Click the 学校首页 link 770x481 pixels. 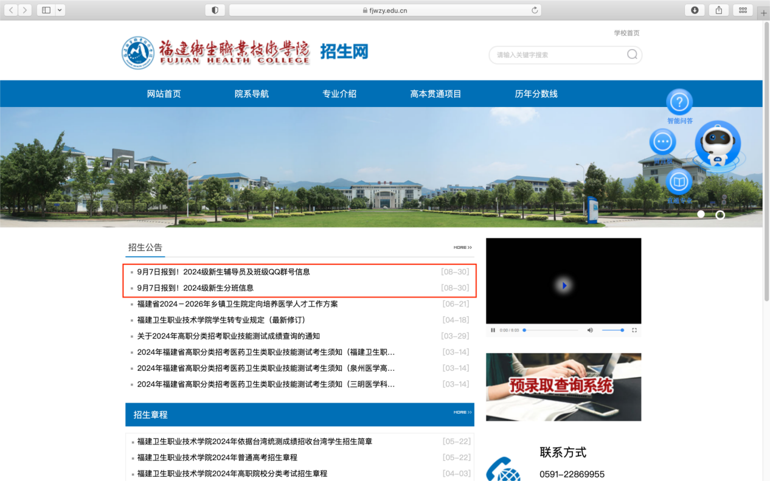(626, 33)
